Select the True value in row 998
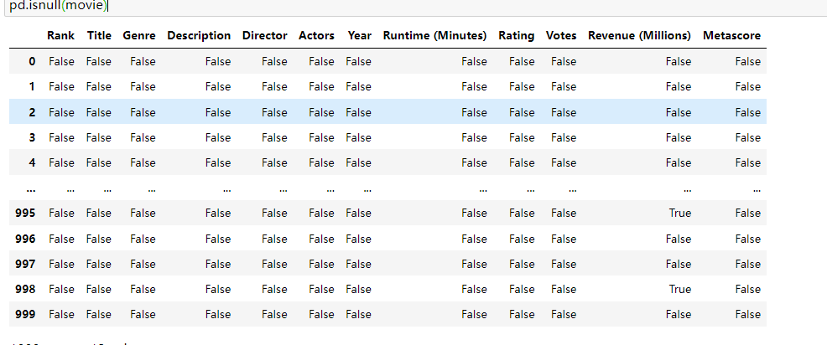827x345 pixels. point(679,289)
